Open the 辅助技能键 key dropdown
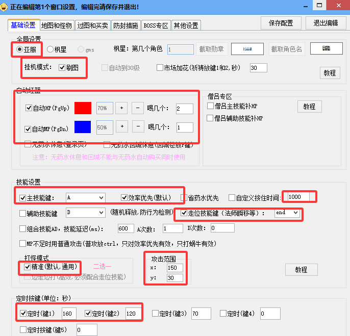This screenshot has width=350, height=336. click(85, 213)
